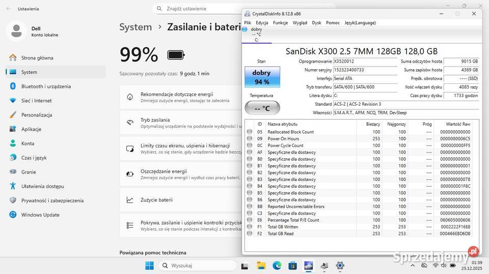Click status circle for Reallocated Block Count
This screenshot has height=274, width=489.
coord(250,132)
